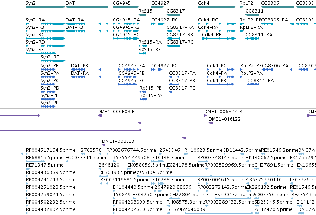
Task: Click protein DAT-PA
Action: (86, 77)
